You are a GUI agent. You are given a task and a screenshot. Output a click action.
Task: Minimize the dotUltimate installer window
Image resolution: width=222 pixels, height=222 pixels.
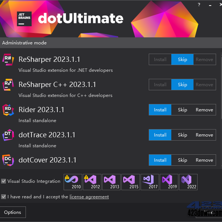tap(210, 5)
